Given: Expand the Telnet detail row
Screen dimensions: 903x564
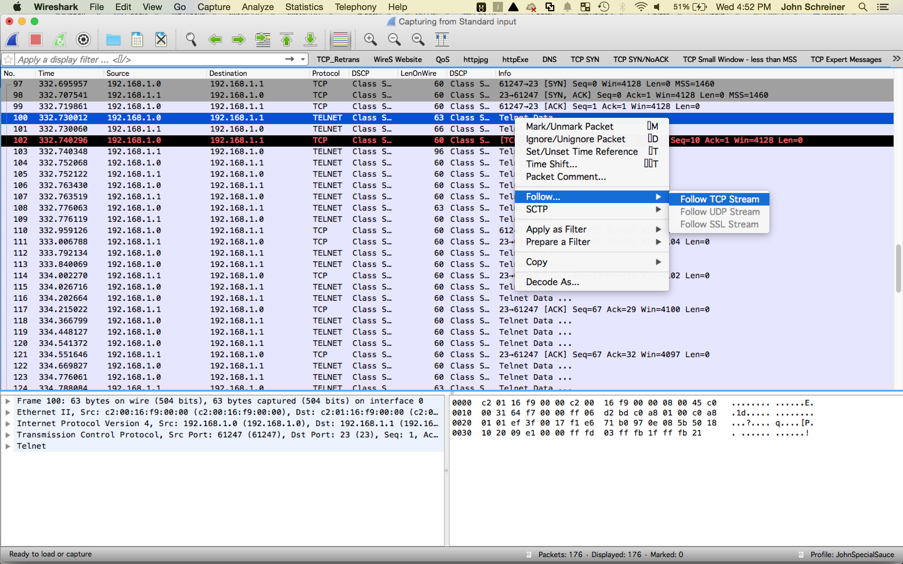Looking at the screenshot, I should (x=8, y=446).
